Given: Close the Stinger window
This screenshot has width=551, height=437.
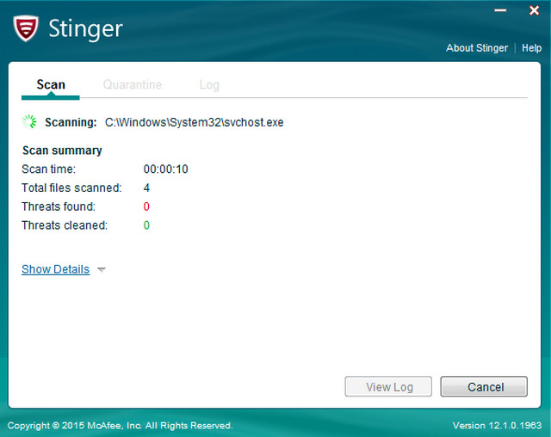Looking at the screenshot, I should click(x=534, y=10).
